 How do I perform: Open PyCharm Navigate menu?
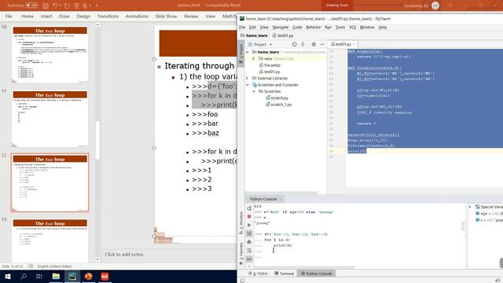pos(281,28)
